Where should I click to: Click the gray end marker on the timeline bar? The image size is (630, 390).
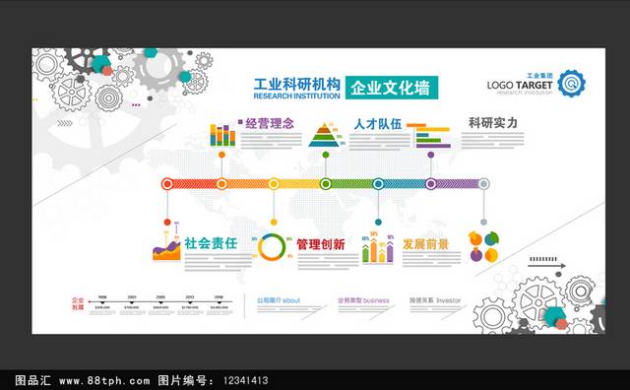[x=483, y=184]
